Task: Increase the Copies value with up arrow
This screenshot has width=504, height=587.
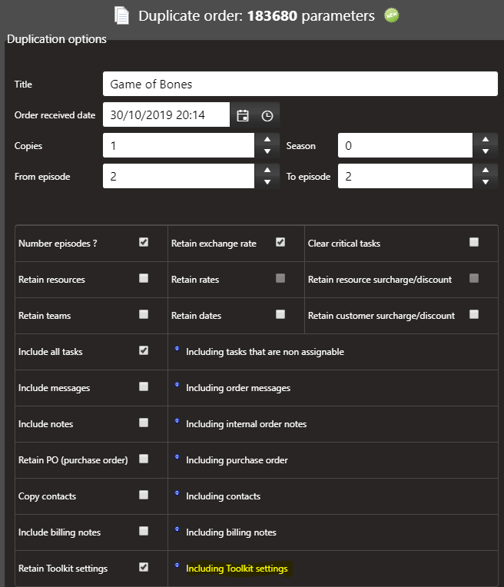Action: point(267,139)
